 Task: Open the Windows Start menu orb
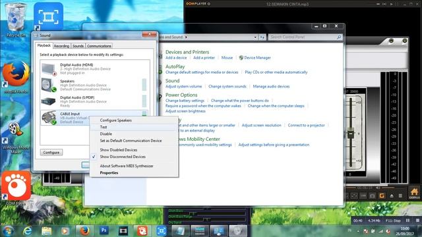8,231
